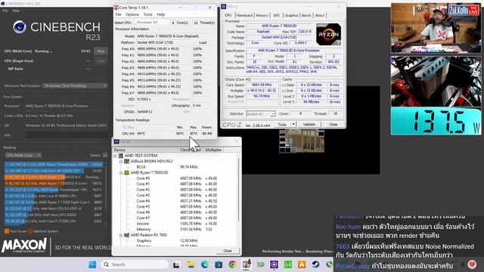The image size is (484, 272).
Task: Open Minimum Test Duration dropdown
Action: pyautogui.click(x=75, y=85)
